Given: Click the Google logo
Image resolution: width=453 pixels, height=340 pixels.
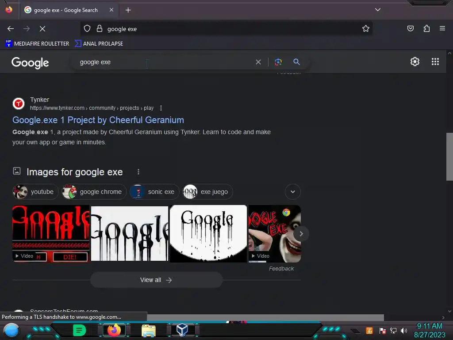Looking at the screenshot, I should [x=30, y=62].
